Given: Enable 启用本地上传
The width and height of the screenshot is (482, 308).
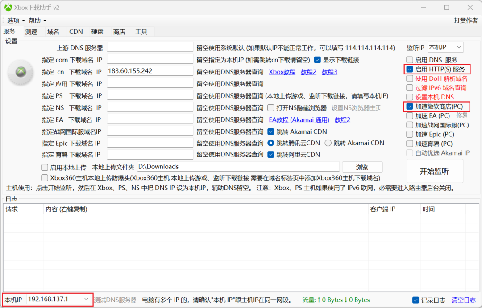Looking at the screenshot, I should tap(44, 167).
